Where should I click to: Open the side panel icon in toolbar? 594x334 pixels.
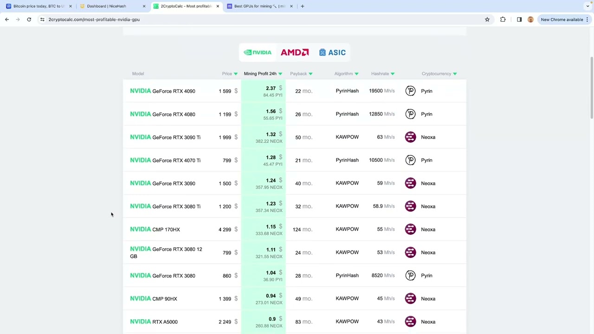click(519, 19)
